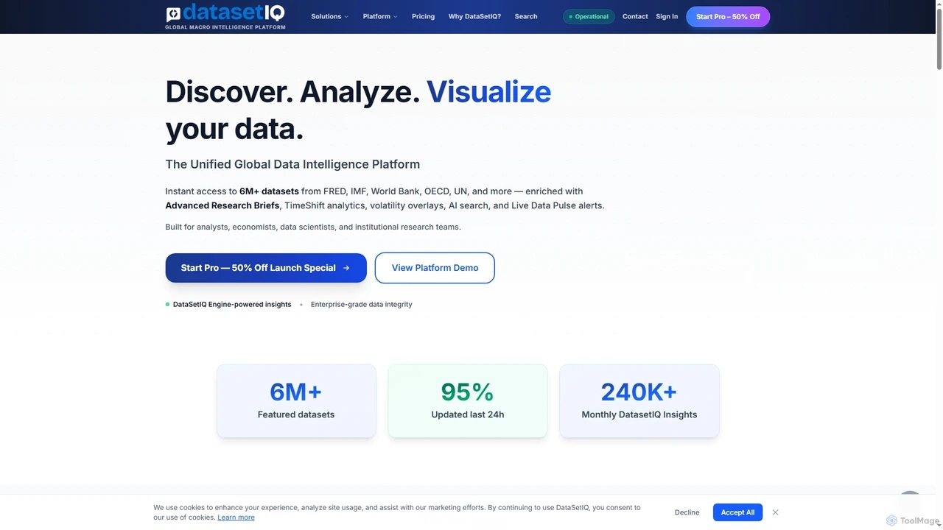Go to Search in the navigation bar
Viewport: 943px width, 530px height.
coord(526,16)
